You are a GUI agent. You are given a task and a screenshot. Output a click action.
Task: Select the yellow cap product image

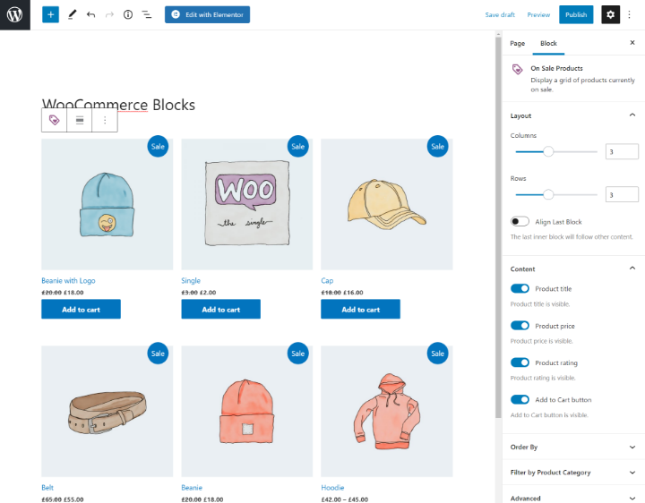(387, 204)
